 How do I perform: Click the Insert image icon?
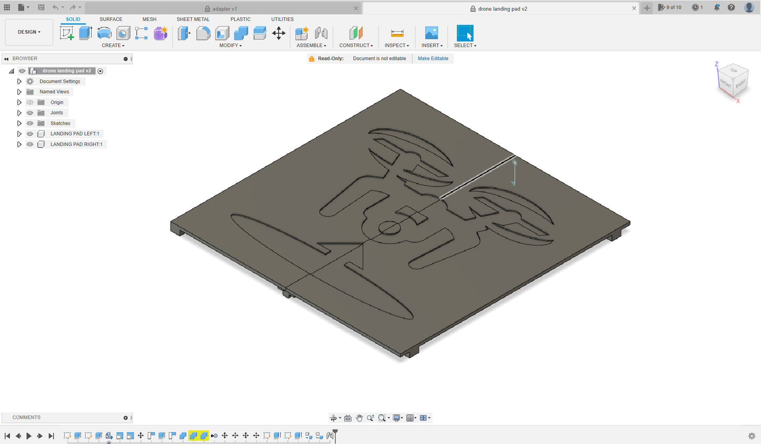point(431,33)
